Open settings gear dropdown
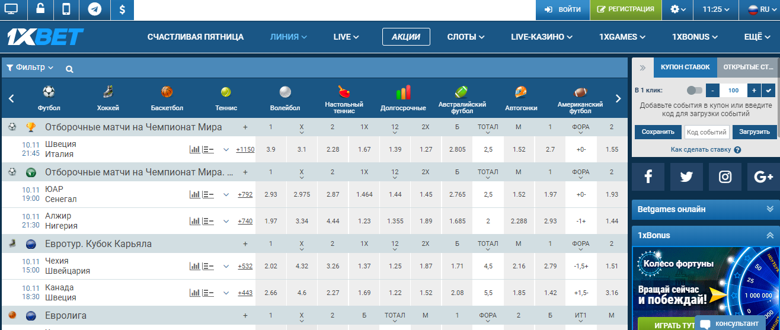Image resolution: width=780 pixels, height=330 pixels. tap(678, 9)
